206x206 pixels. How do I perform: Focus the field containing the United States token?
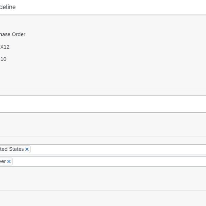click(x=117, y=149)
